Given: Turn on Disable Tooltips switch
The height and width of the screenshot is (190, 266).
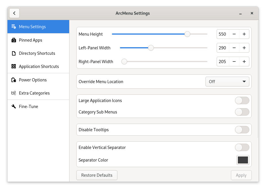Looking at the screenshot, I should point(242,130).
